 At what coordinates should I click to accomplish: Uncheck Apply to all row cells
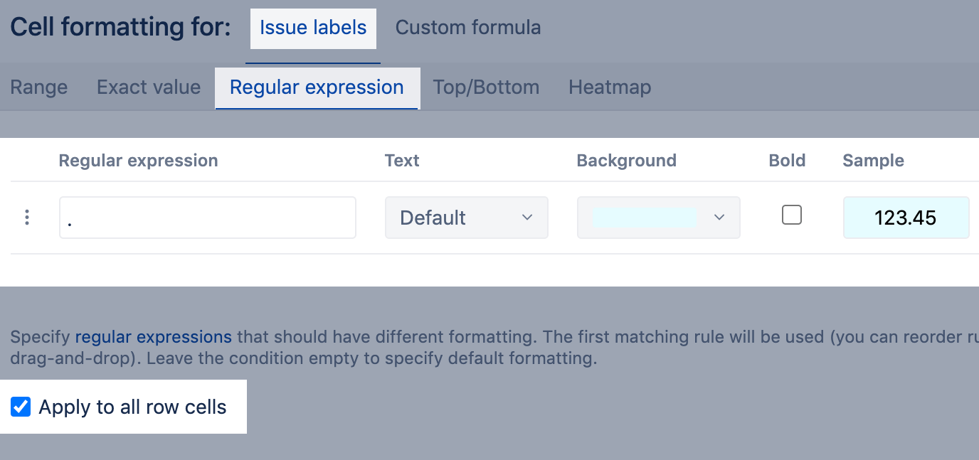(21, 407)
